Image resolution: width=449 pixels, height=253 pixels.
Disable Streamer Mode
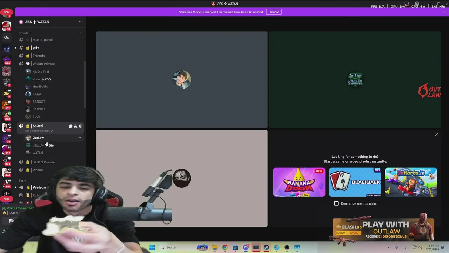tap(274, 12)
